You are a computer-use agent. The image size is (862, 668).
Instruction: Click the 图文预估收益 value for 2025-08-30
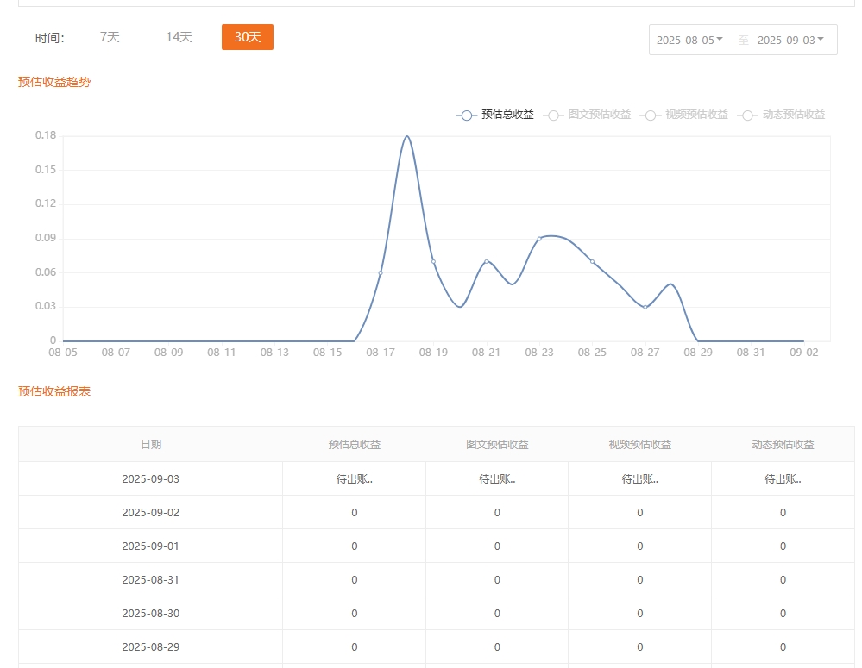(x=497, y=613)
